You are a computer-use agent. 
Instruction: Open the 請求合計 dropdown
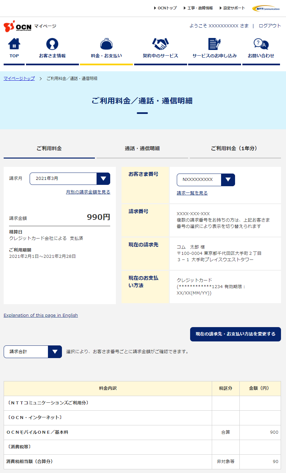33,352
